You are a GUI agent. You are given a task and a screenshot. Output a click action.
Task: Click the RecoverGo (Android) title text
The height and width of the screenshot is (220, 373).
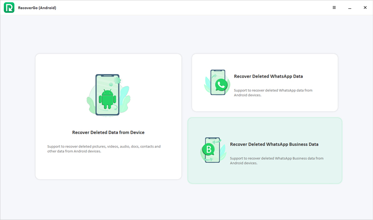point(37,8)
